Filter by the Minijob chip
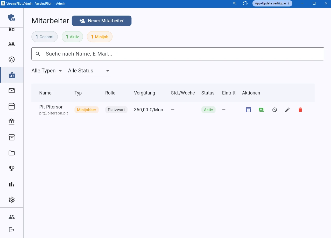Image resolution: width=331 pixels, height=238 pixels. 100,37
